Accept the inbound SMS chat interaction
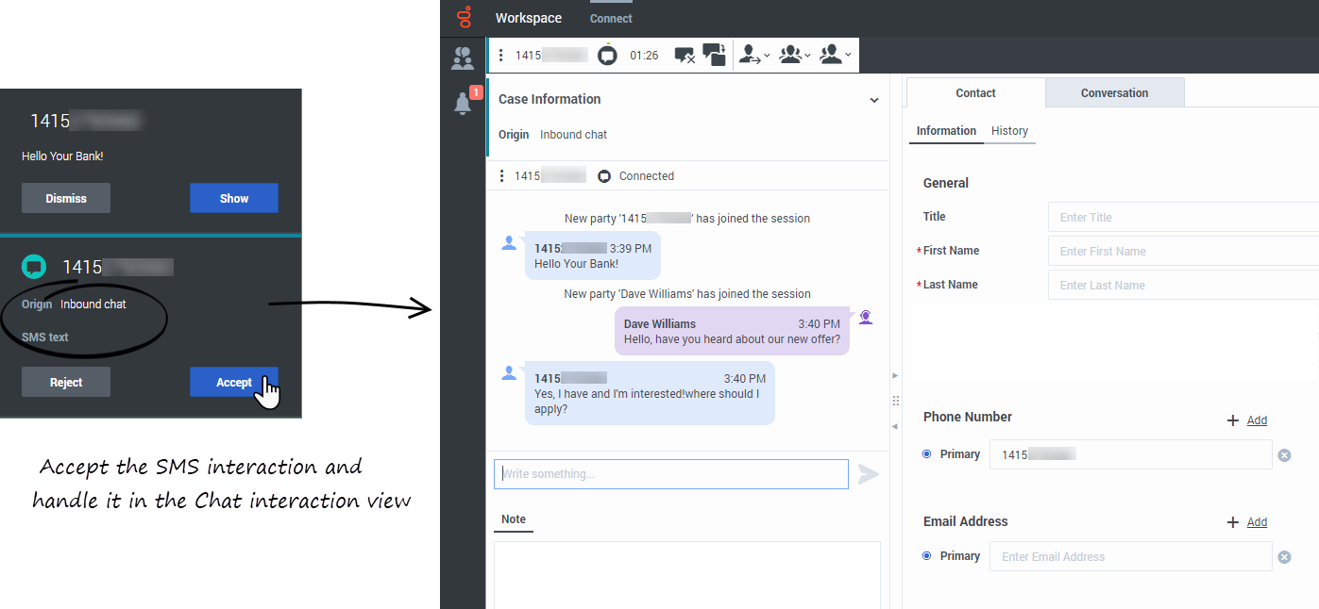The height and width of the screenshot is (609, 1319). tap(233, 382)
